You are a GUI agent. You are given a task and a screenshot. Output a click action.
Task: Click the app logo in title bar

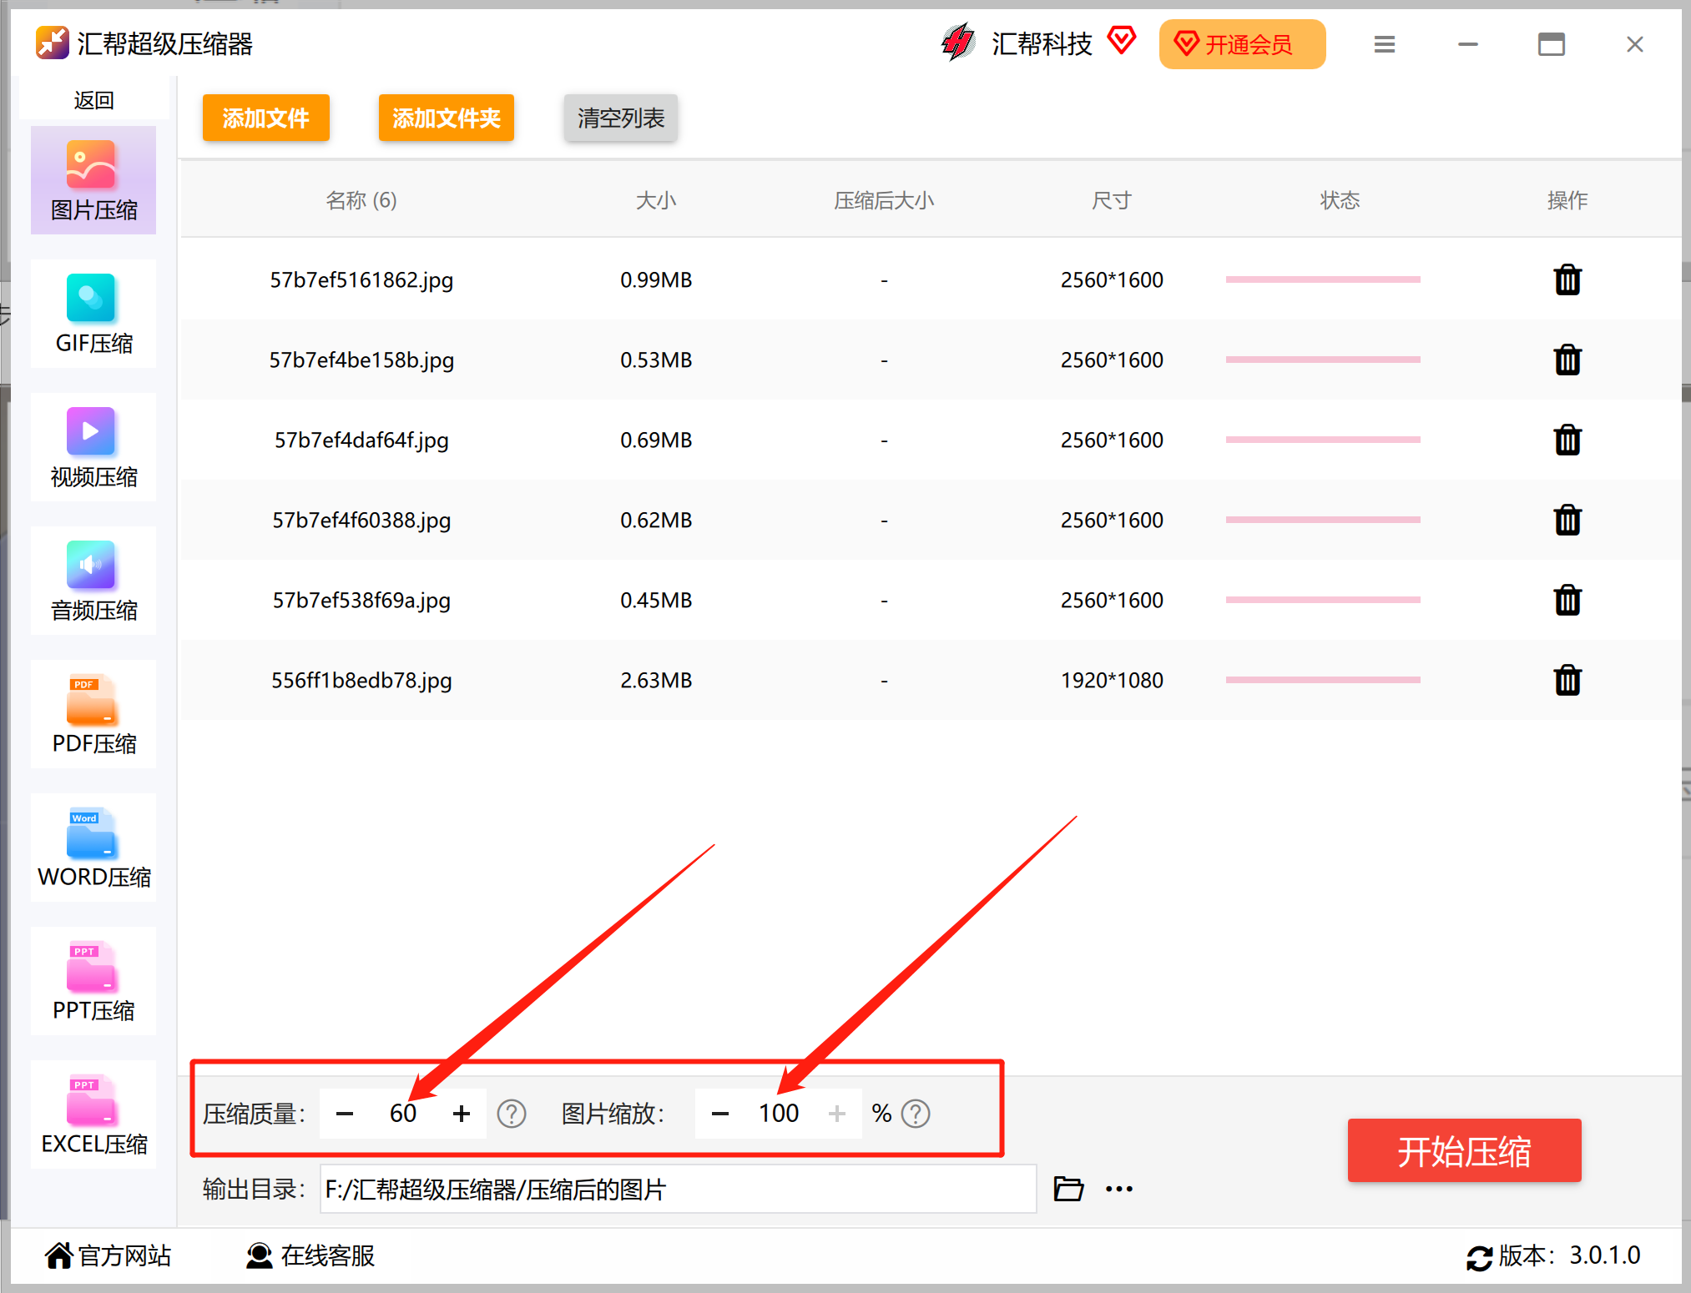pos(52,43)
